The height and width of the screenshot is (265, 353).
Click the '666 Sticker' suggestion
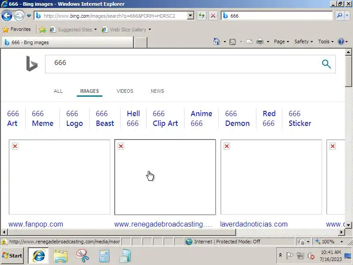pyautogui.click(x=300, y=118)
